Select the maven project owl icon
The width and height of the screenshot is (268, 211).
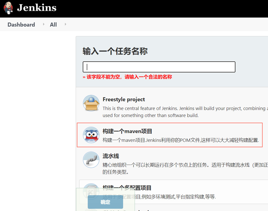tap(91, 135)
